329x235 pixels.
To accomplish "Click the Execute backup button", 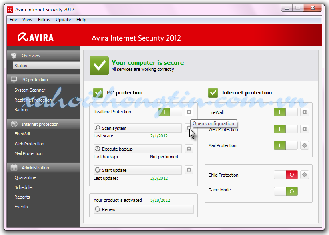I will pyautogui.click(x=138, y=149).
